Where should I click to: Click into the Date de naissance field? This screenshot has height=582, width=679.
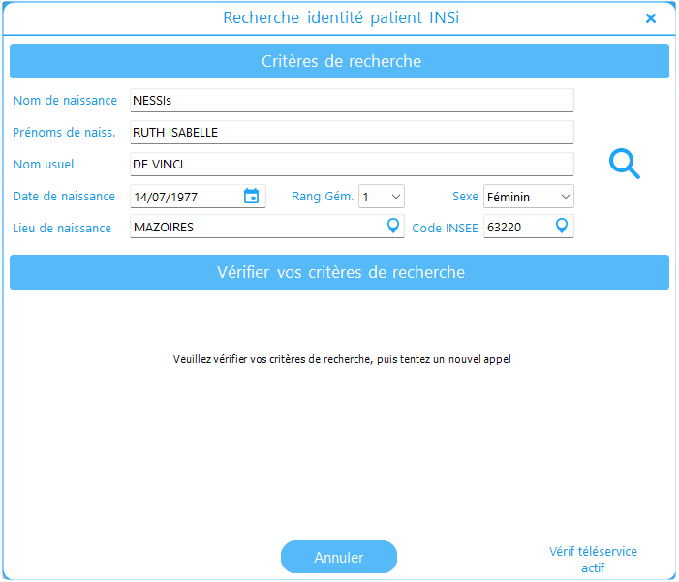pos(184,197)
